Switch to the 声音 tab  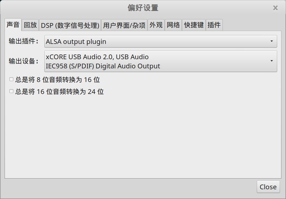pos(13,25)
